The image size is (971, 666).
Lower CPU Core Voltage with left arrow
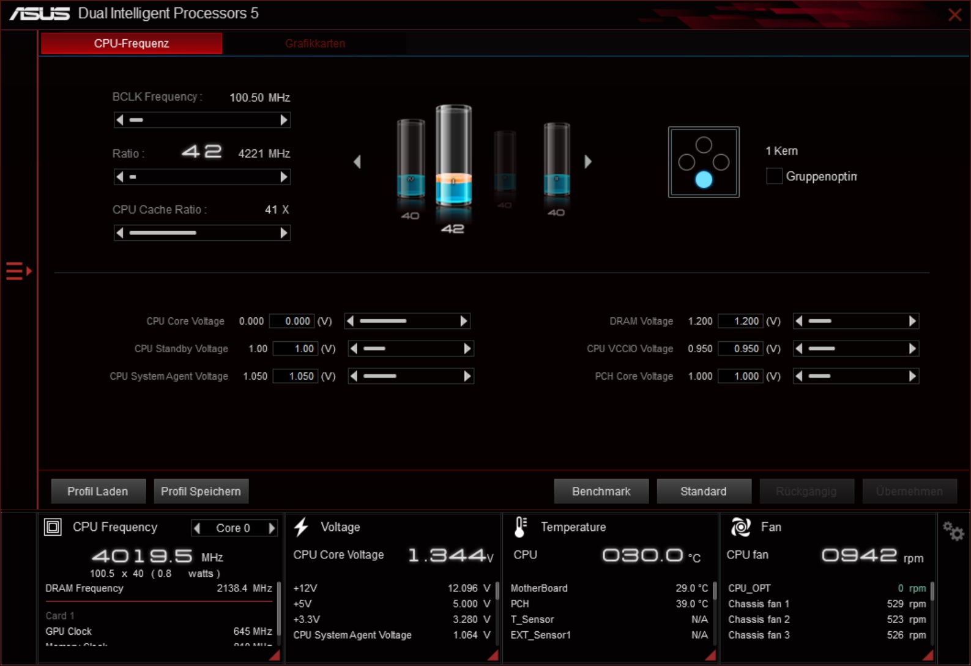(350, 321)
